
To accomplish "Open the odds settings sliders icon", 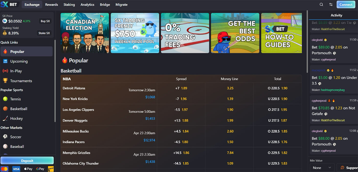I will (x=331, y=5).
